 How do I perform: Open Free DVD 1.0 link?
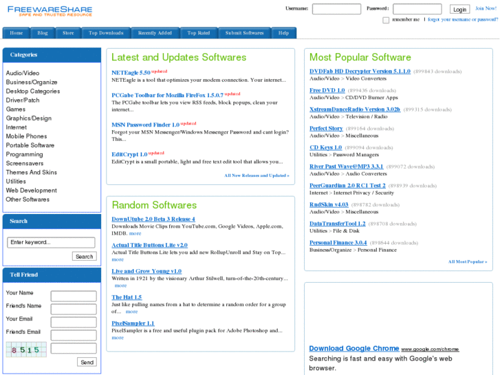tap(327, 90)
